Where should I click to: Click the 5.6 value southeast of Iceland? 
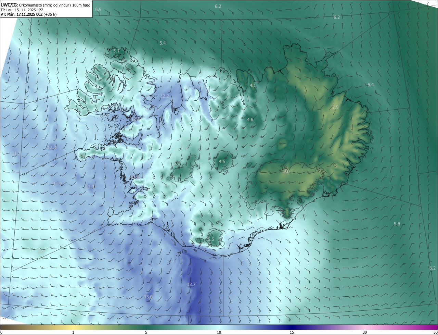coord(397,224)
